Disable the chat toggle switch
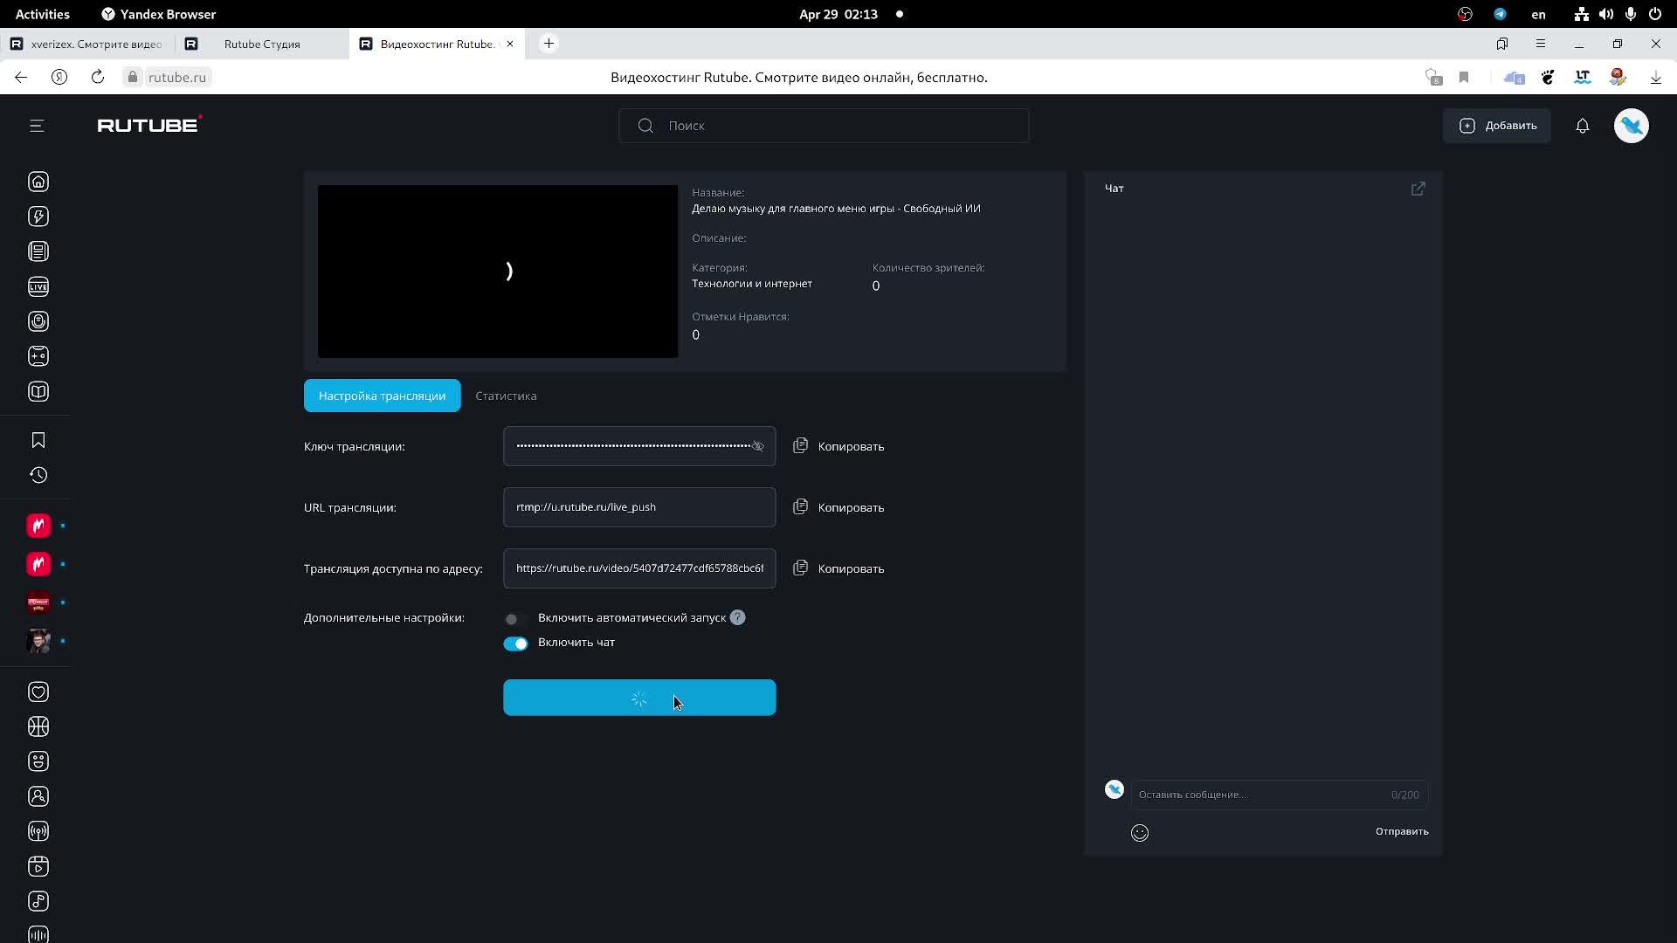 [515, 644]
